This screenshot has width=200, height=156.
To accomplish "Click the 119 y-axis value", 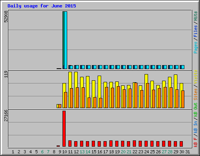I will click(x=6, y=74).
